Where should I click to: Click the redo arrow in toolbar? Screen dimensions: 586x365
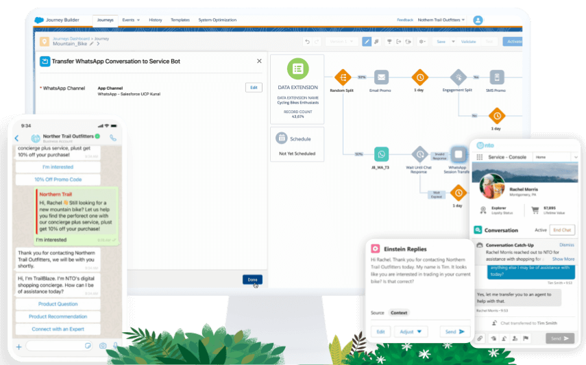tap(317, 42)
